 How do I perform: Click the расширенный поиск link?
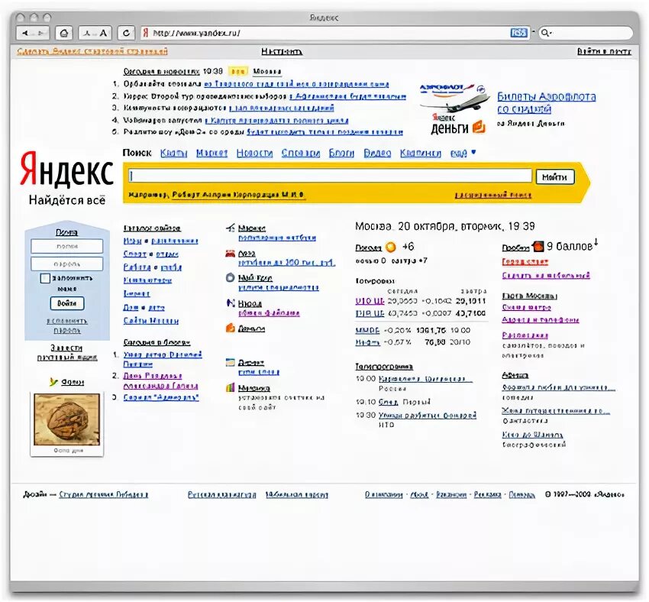(x=493, y=195)
